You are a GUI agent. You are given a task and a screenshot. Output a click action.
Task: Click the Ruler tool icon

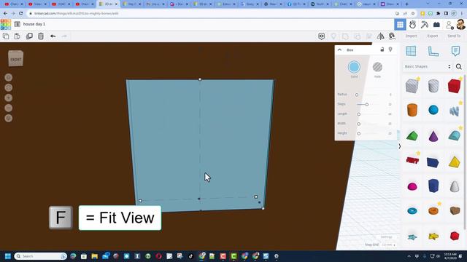coord(433,51)
